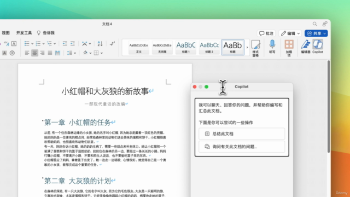Open the line spacing dropdown arrow
The image size is (350, 197).
[75, 53]
